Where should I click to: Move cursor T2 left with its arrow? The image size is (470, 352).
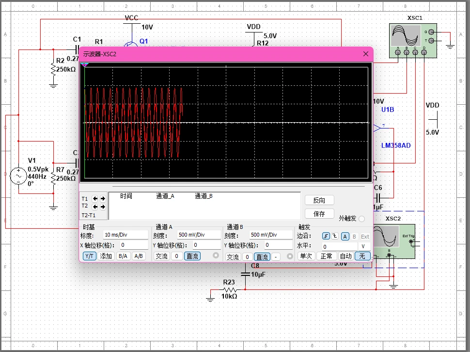click(95, 207)
